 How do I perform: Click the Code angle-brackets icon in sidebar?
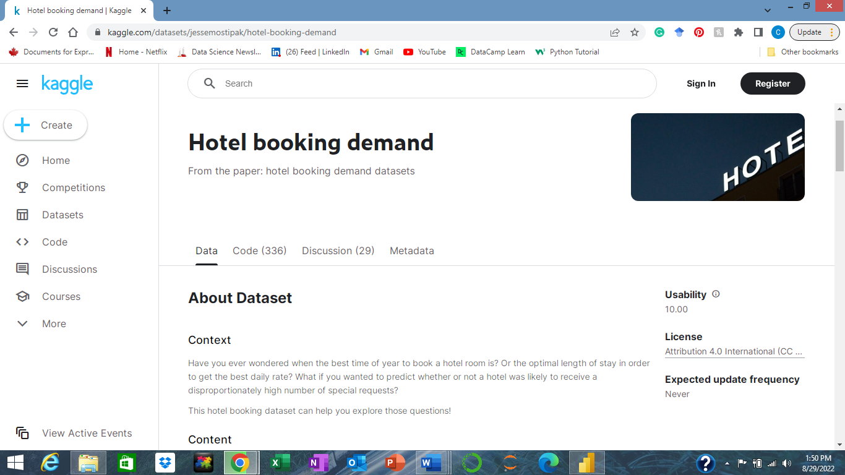coord(22,242)
